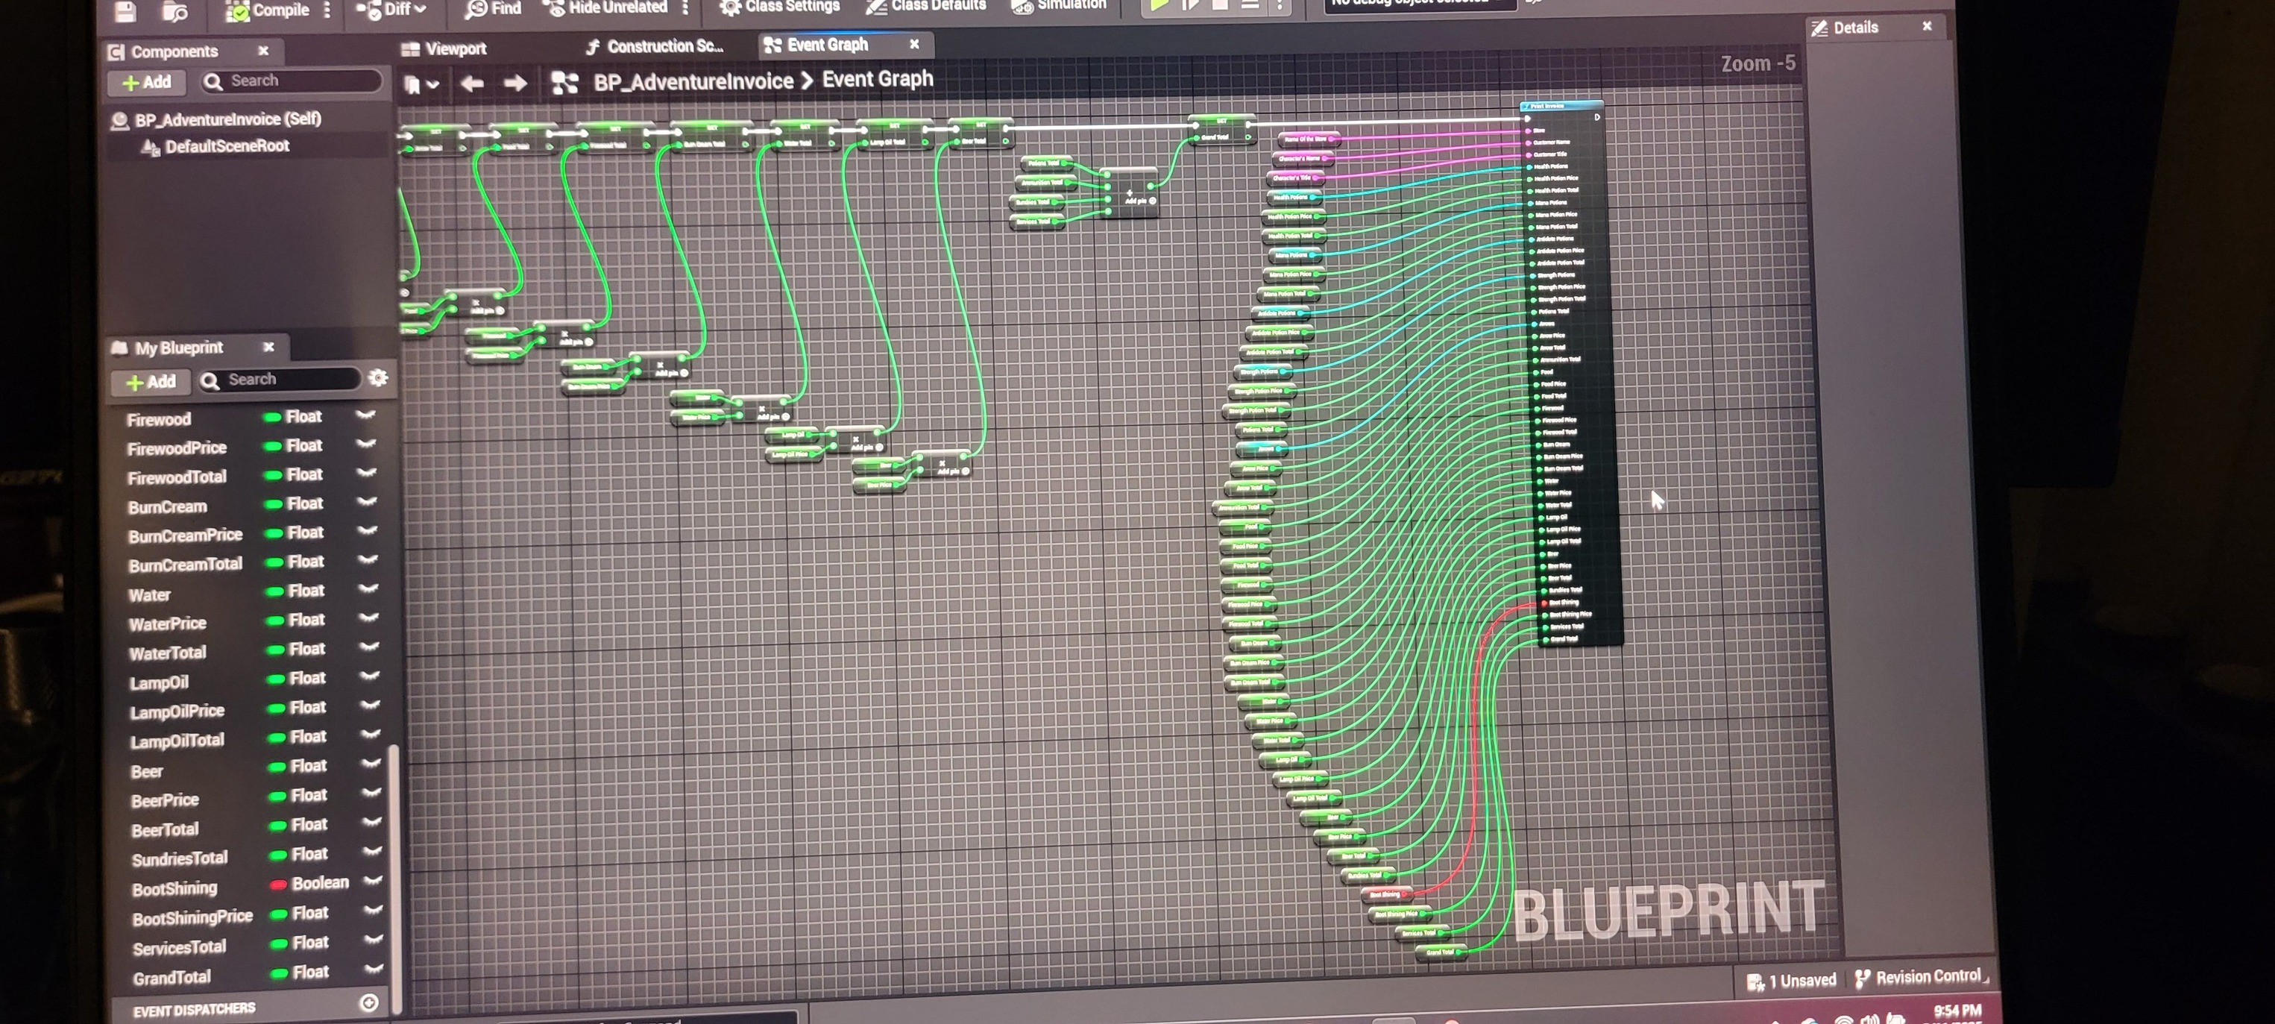Viewport: 2275px width, 1024px height.
Task: Open the Hide Unrelated options menu
Action: 685,7
